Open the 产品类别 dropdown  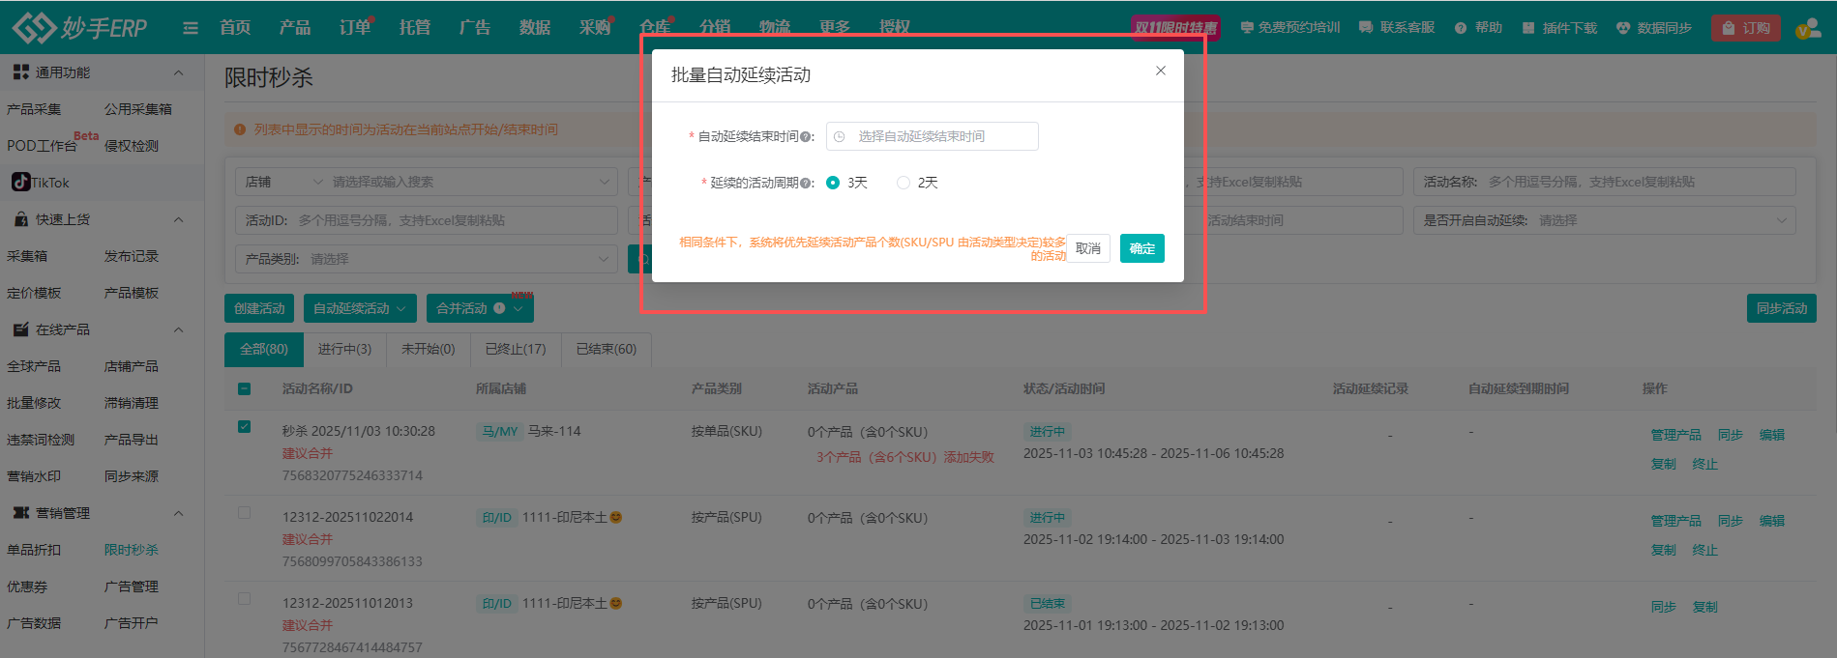pos(426,259)
